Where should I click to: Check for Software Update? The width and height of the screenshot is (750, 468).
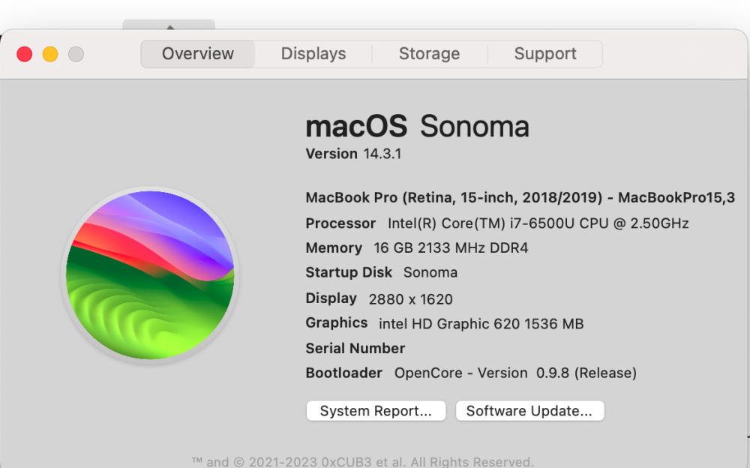[x=529, y=411]
